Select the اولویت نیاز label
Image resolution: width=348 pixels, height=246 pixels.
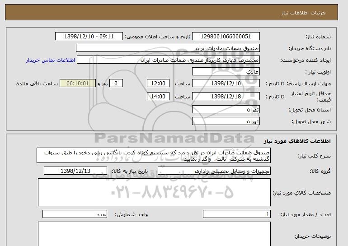click(318, 72)
